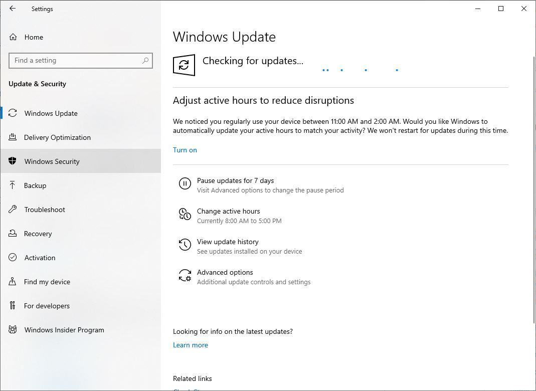Click the Recovery icon in sidebar
This screenshot has height=391, width=536.
(x=13, y=234)
